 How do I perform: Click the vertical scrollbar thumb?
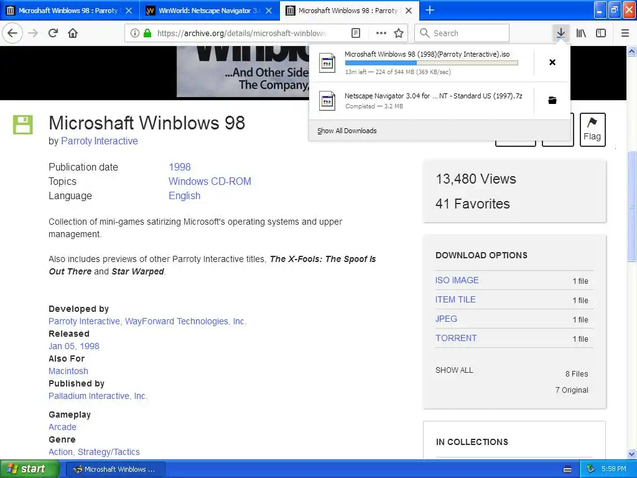[x=632, y=206]
